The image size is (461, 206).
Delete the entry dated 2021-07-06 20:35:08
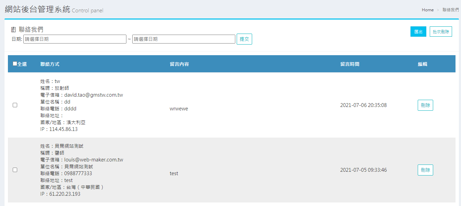coord(425,105)
